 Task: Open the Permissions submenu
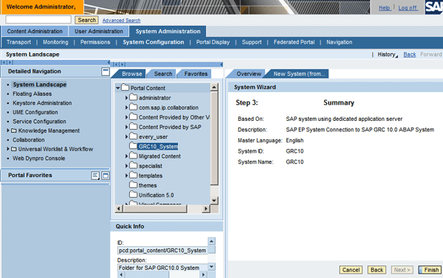[x=95, y=42]
